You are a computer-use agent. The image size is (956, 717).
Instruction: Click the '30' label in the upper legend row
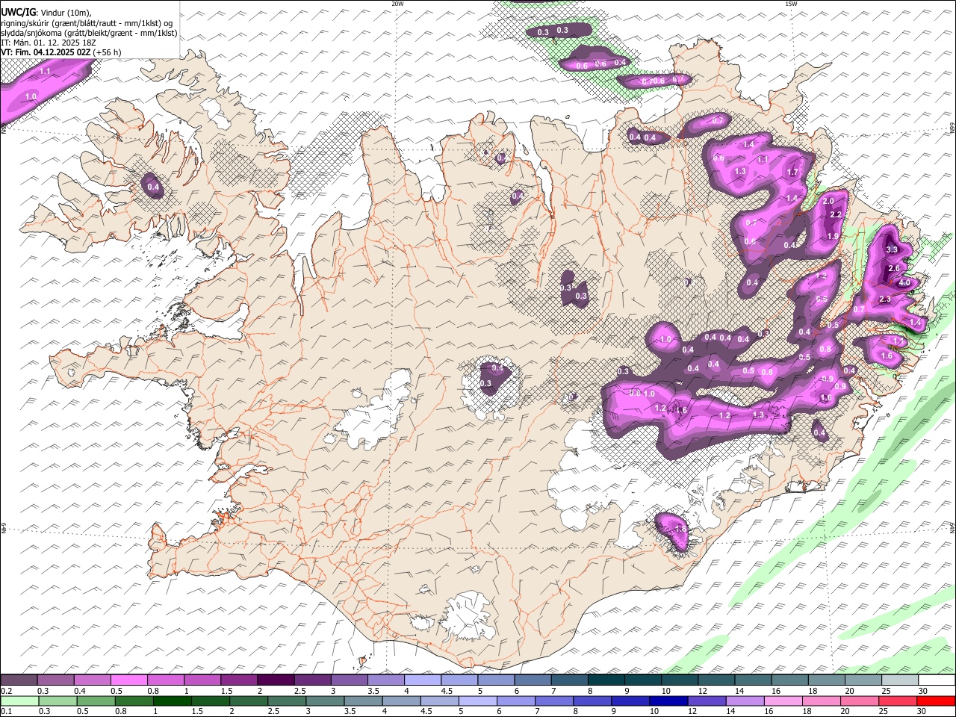923,691
